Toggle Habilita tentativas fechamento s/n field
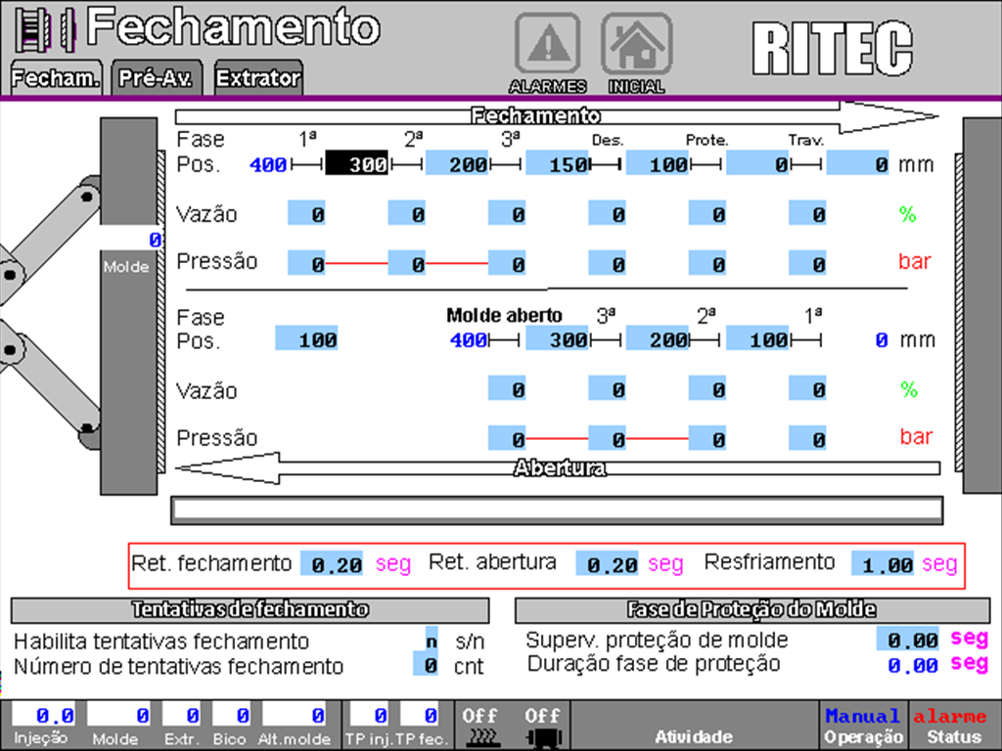Screen dimensions: 1002x751 433,641
